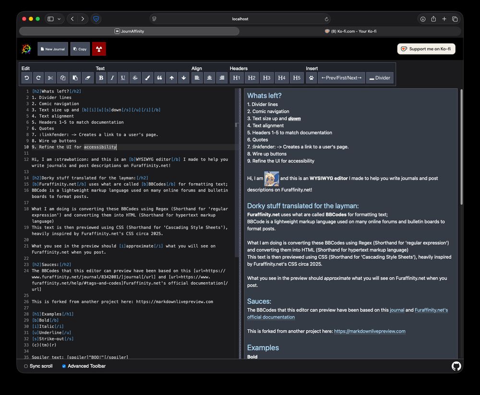The height and width of the screenshot is (395, 480).
Task: Open the journal link in preview
Action: pos(397,310)
